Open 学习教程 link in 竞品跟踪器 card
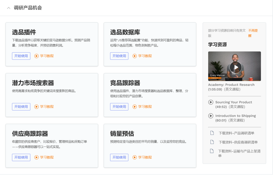The height and width of the screenshot is (175, 273). click(x=145, y=107)
